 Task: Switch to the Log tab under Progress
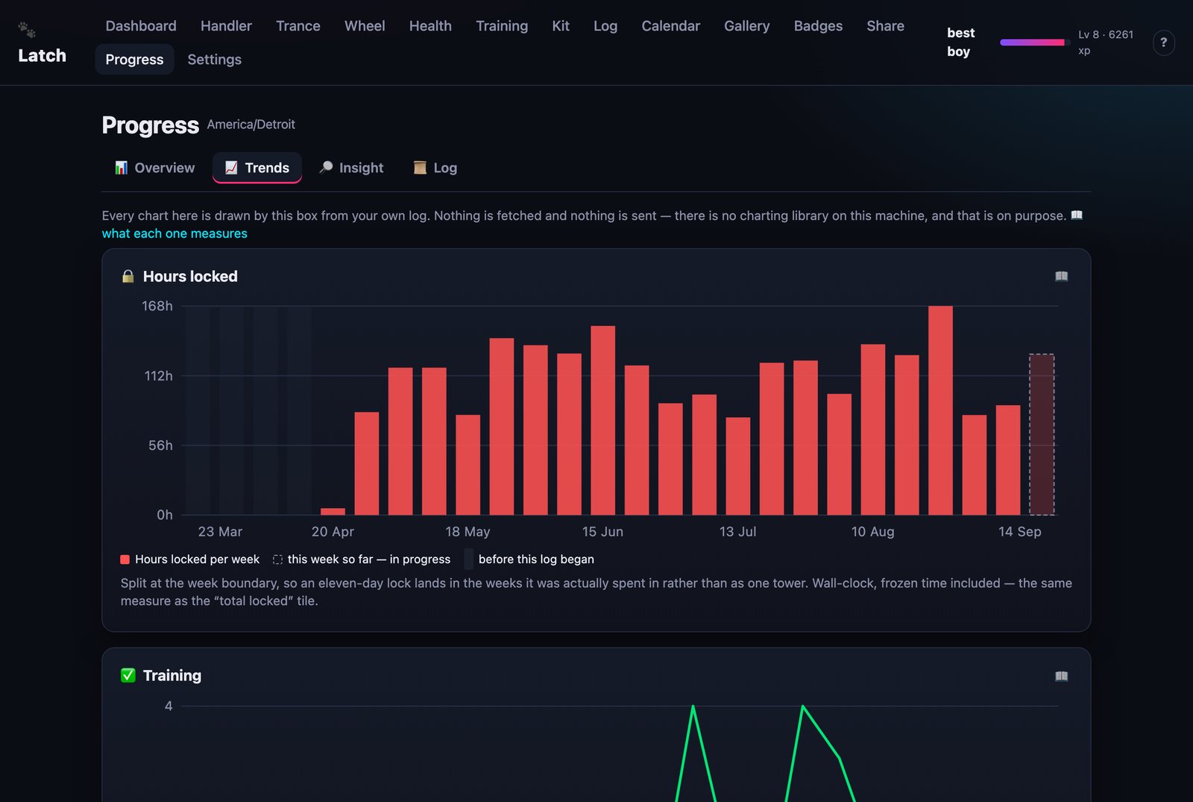pyautogui.click(x=435, y=168)
